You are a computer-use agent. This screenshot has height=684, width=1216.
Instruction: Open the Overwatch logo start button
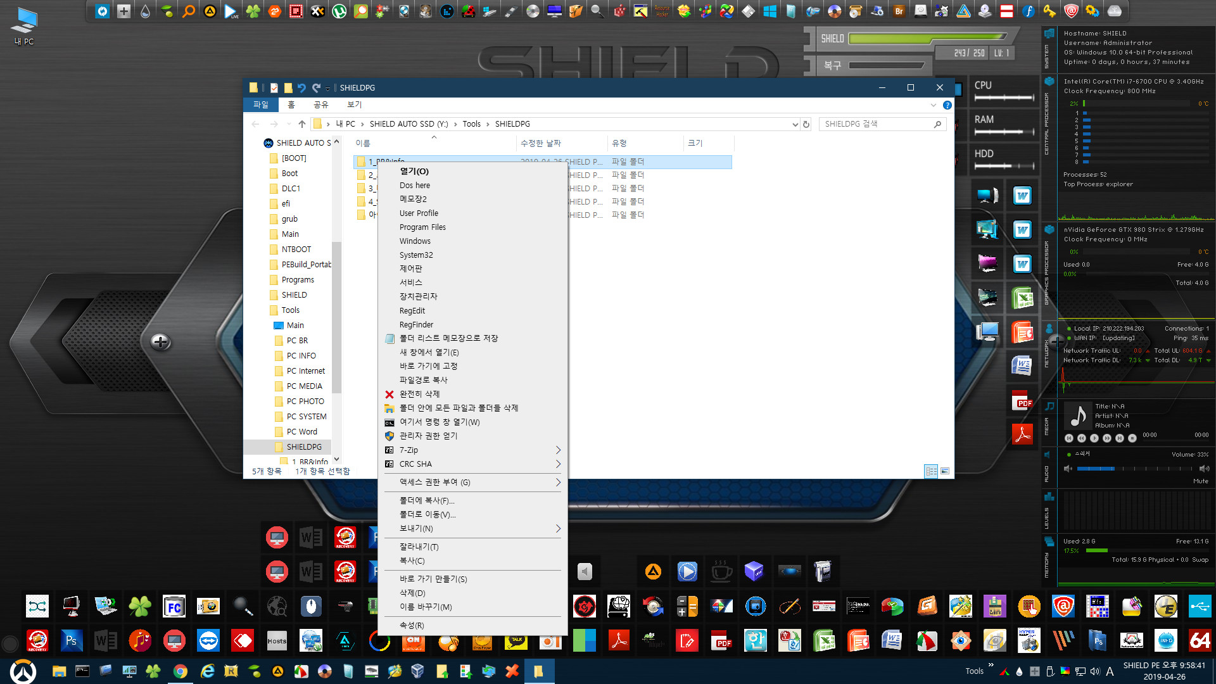tap(23, 671)
